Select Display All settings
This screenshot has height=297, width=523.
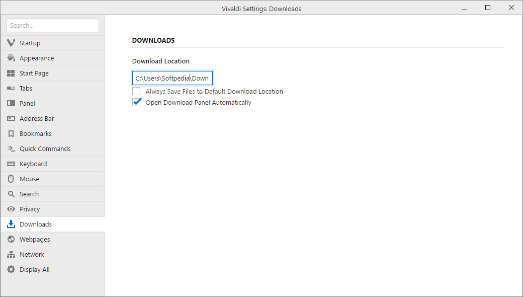coord(53,269)
